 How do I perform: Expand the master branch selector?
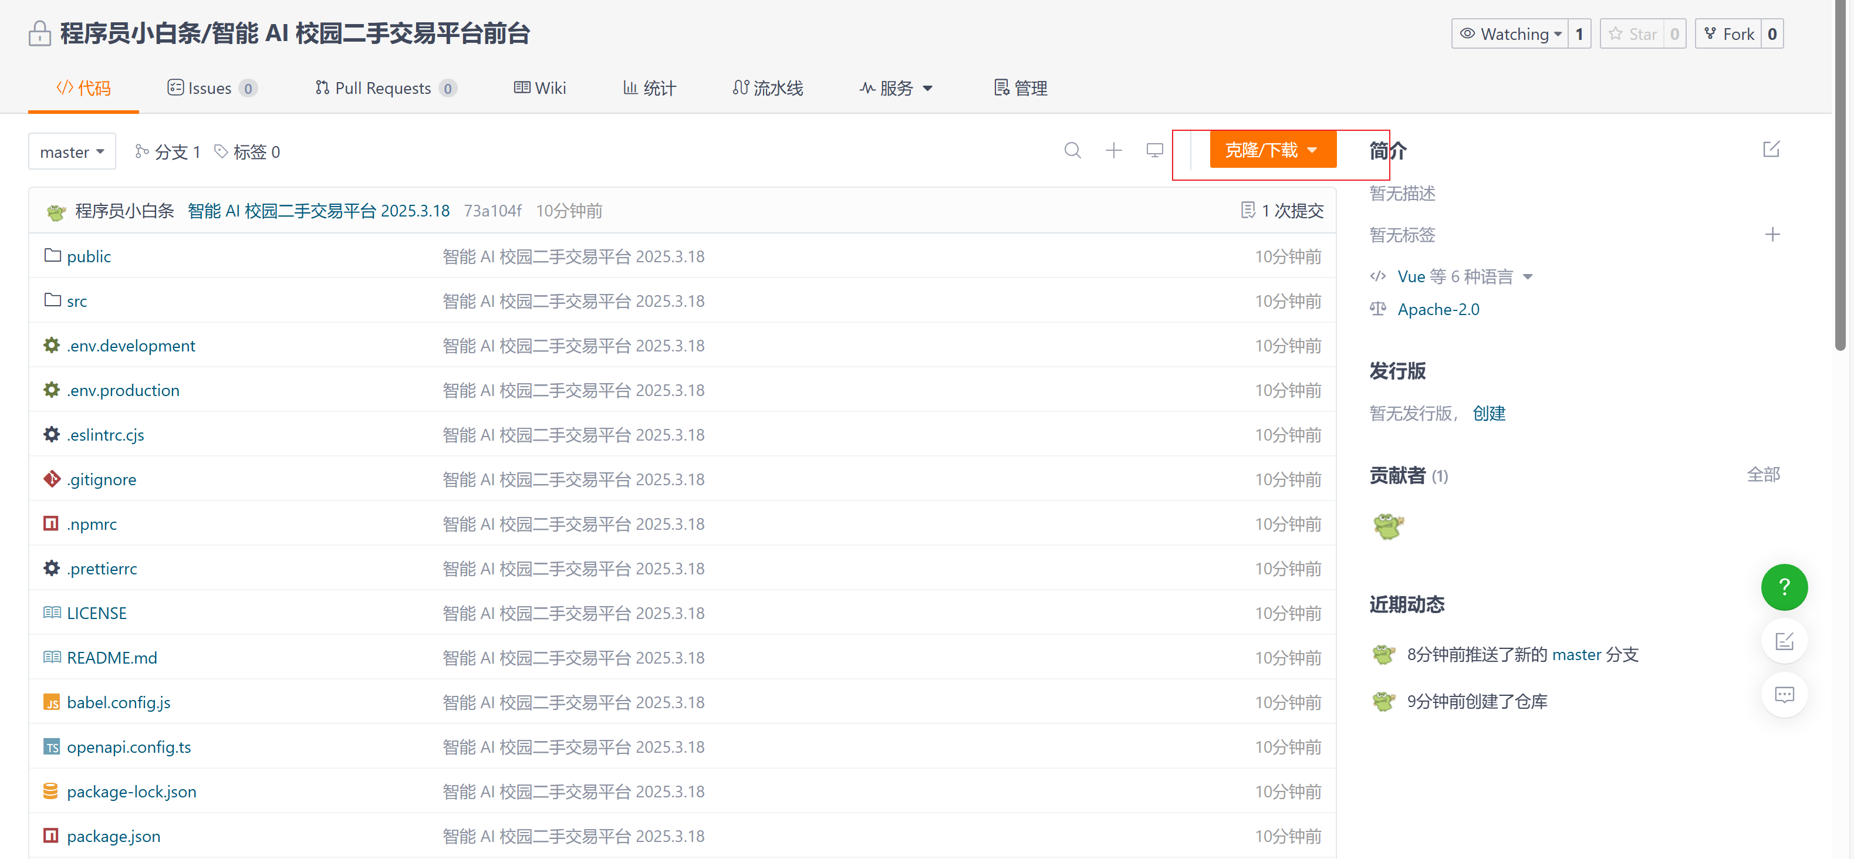pos(72,152)
